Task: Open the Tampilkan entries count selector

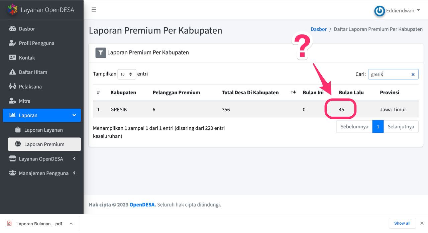Action: [x=127, y=74]
